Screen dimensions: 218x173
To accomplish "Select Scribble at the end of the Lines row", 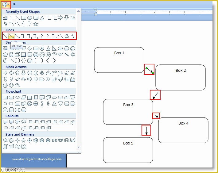I will [73, 36].
